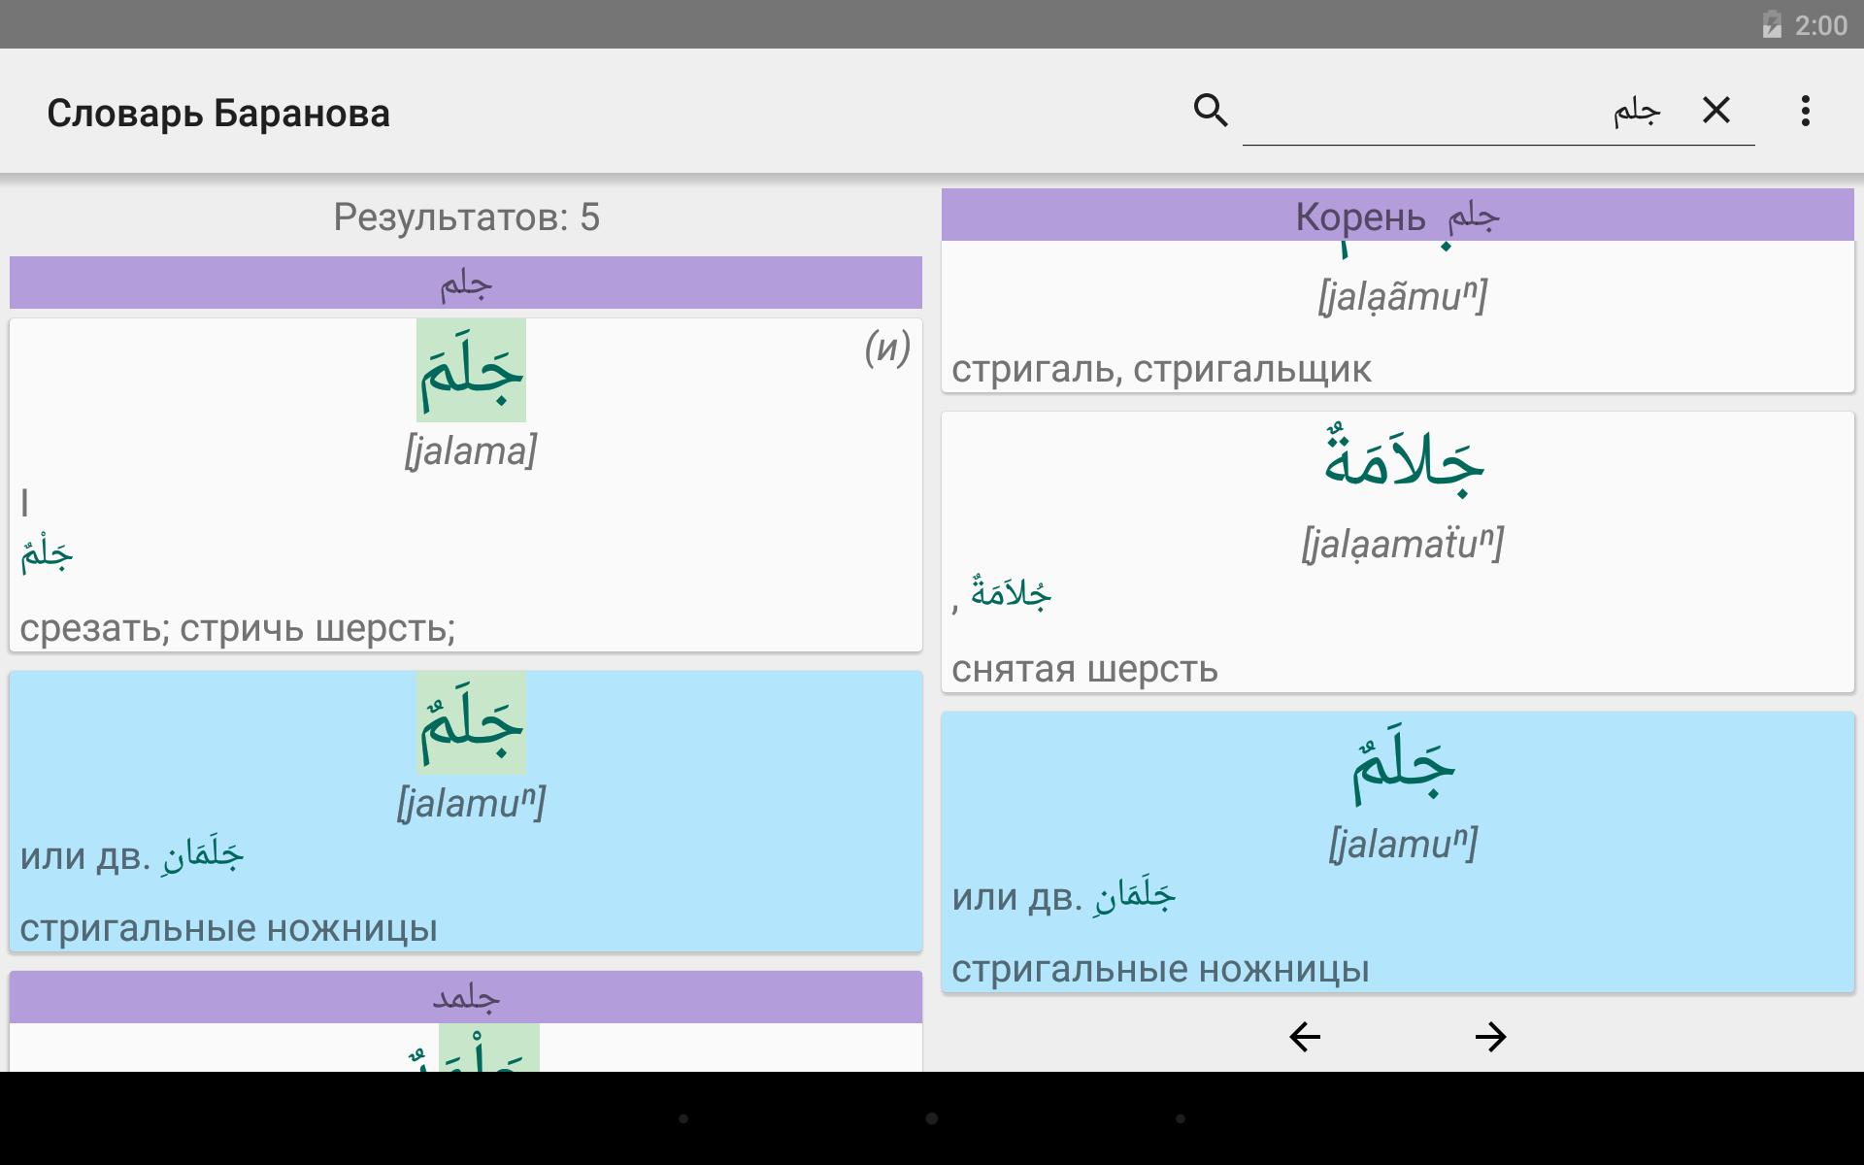Click the 'Словарь Баранова' app title
Viewport: 1864px width, 1165px height.
[218, 114]
